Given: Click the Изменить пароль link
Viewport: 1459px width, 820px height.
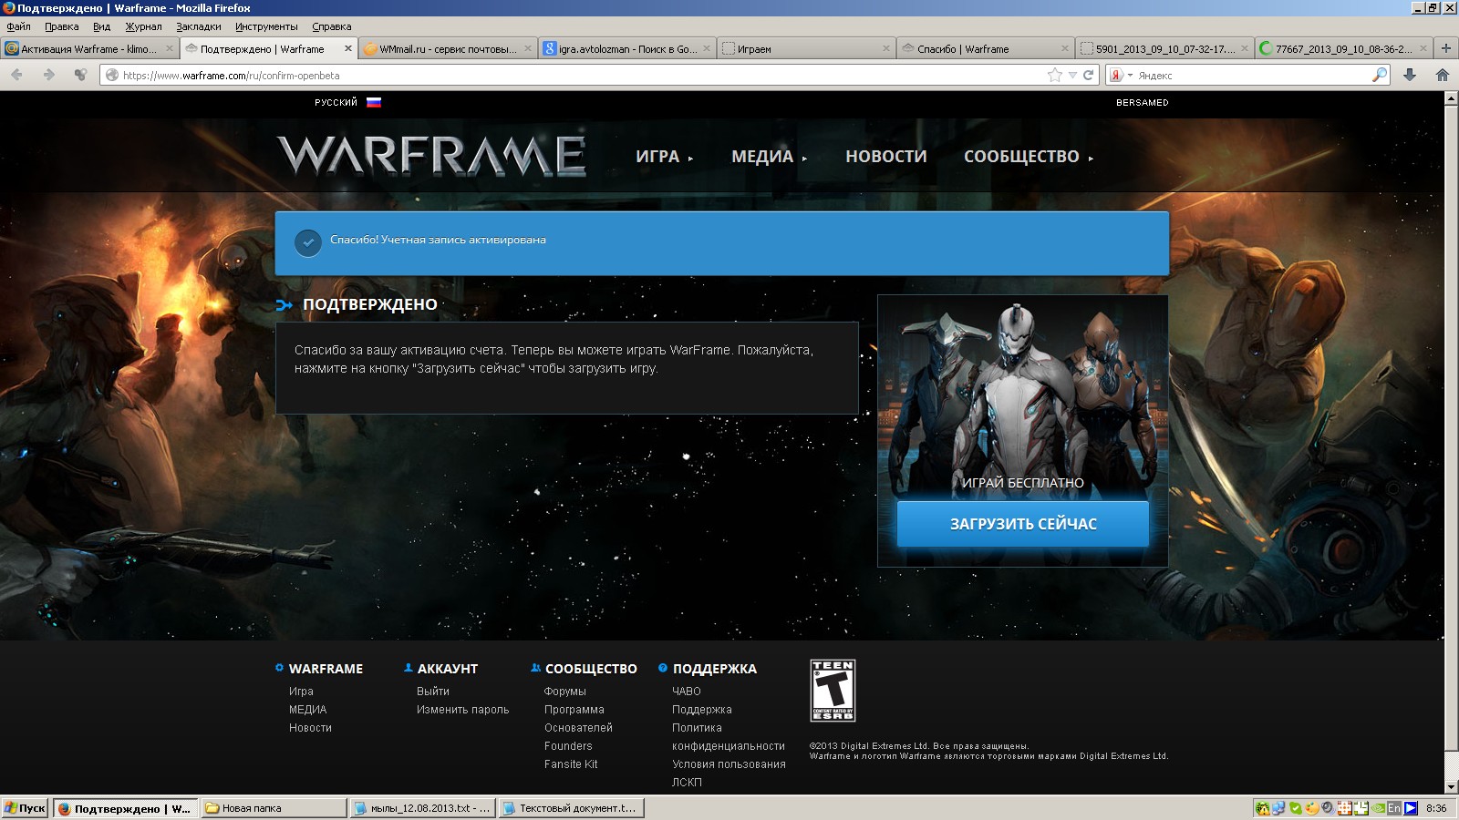Looking at the screenshot, I should tap(462, 710).
